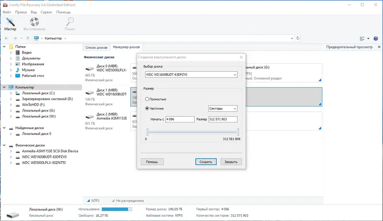Open the Правка menu
This screenshot has width=383, height=221.
pyautogui.click(x=21, y=12)
